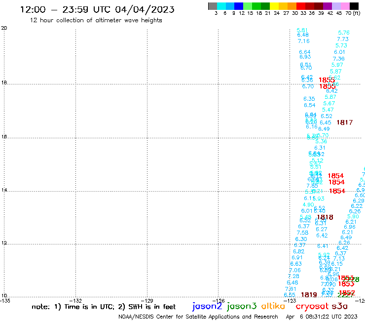Click the -123 longitude axis label
This screenshot has width=365, height=321.
[290, 301]
